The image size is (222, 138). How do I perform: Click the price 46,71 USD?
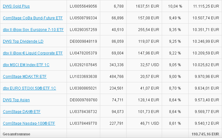pos(150,123)
